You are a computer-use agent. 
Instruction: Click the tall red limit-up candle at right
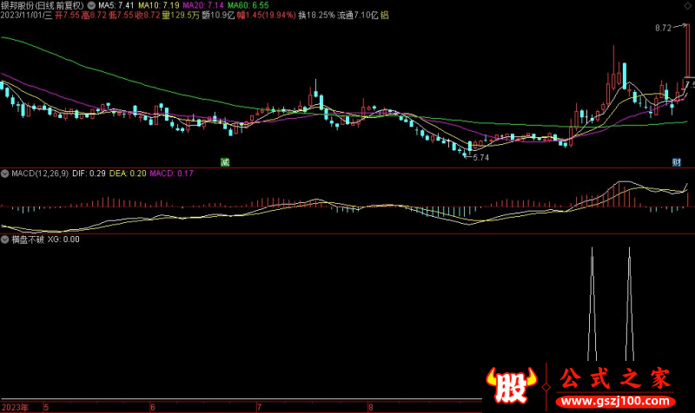(688, 51)
